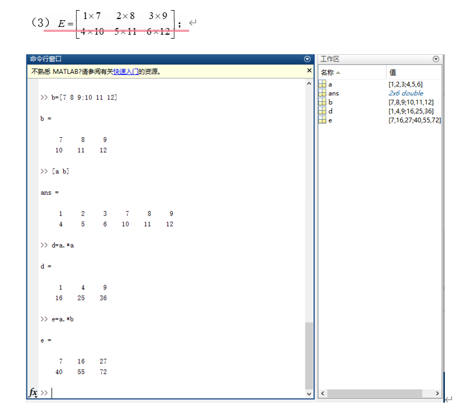Image resolution: width=474 pixels, height=411 pixels.
Task: Click the value 2x6 double in Workspace
Action: [406, 93]
